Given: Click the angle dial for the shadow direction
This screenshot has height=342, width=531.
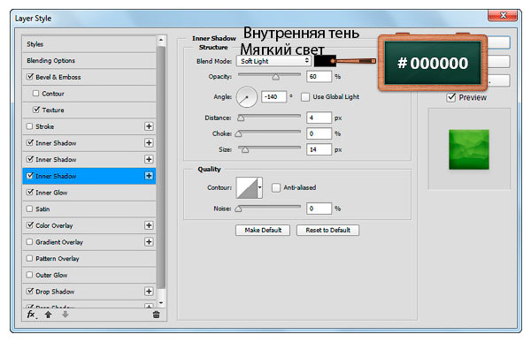Looking at the screenshot, I should tap(247, 96).
